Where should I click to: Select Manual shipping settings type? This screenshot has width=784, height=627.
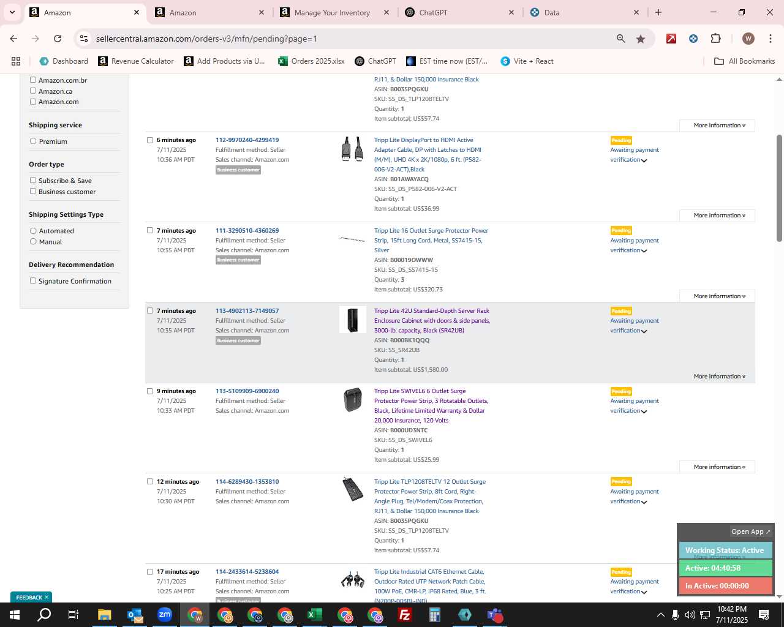click(33, 241)
